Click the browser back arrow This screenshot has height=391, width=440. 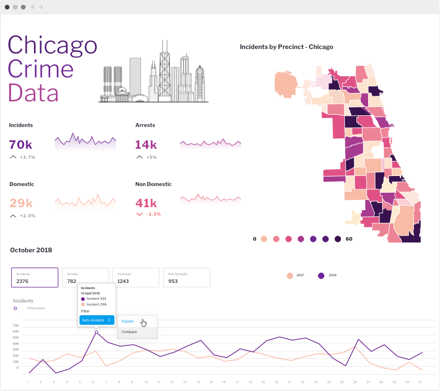(x=33, y=7)
